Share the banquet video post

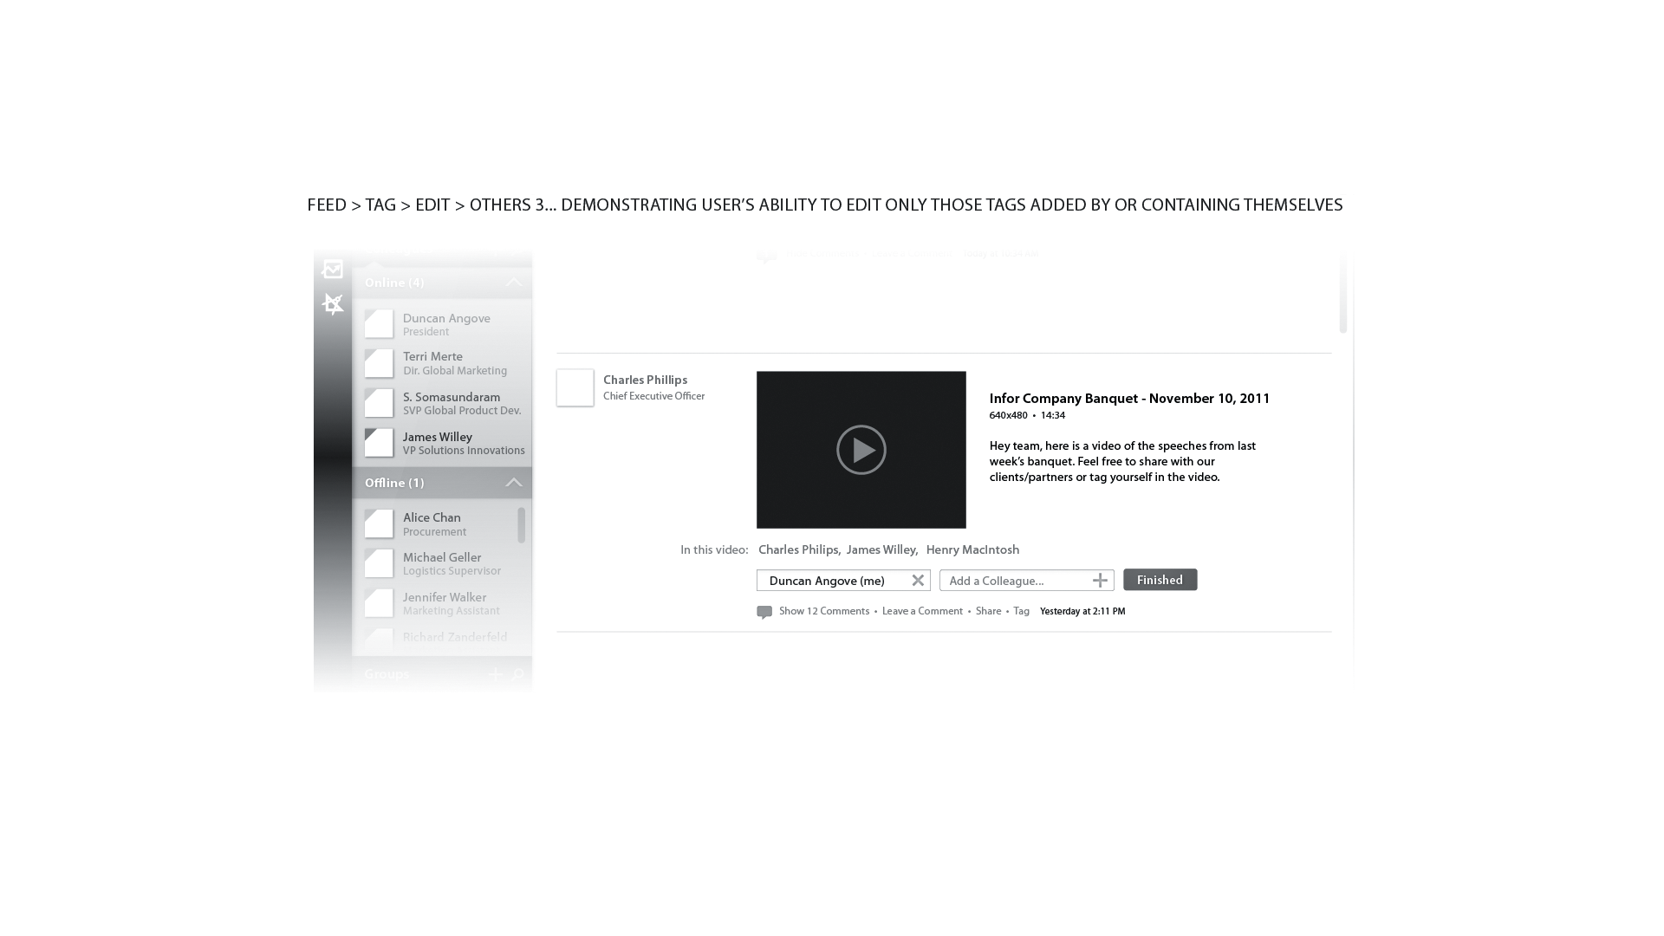pos(988,611)
